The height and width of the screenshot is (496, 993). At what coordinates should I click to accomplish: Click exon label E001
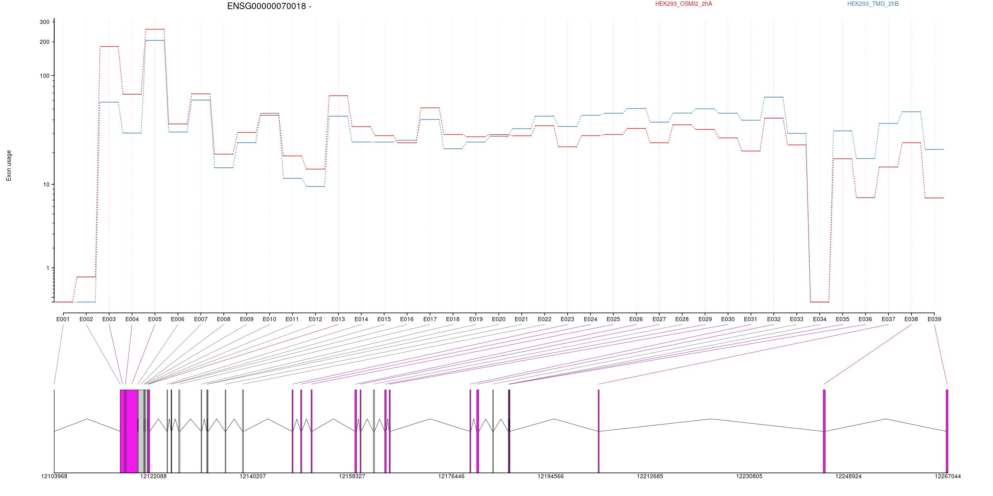[x=63, y=319]
